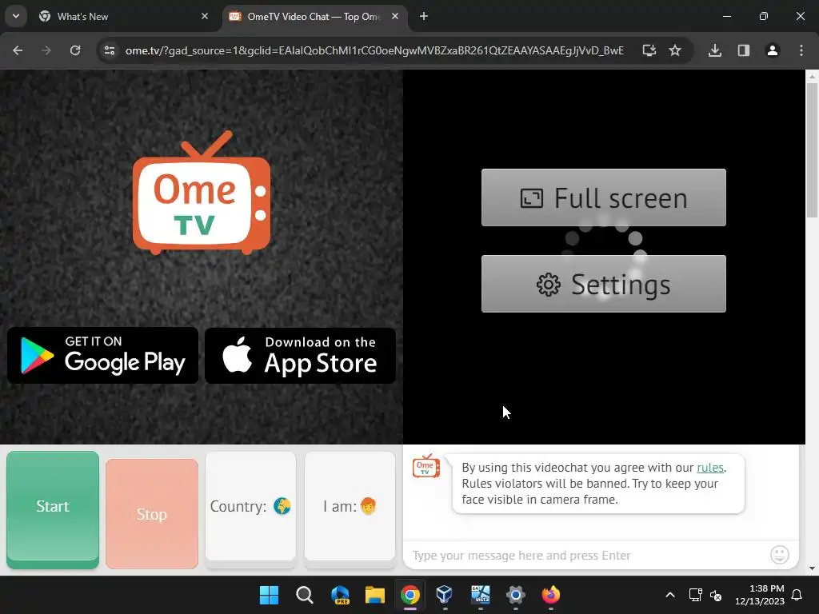Viewport: 819px width, 614px height.
Task: Show hidden system tray icons
Action: tap(670, 595)
